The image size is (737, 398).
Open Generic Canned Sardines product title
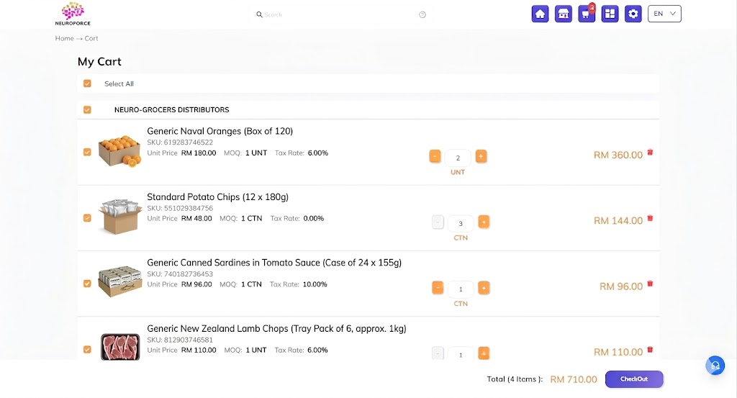pos(274,263)
